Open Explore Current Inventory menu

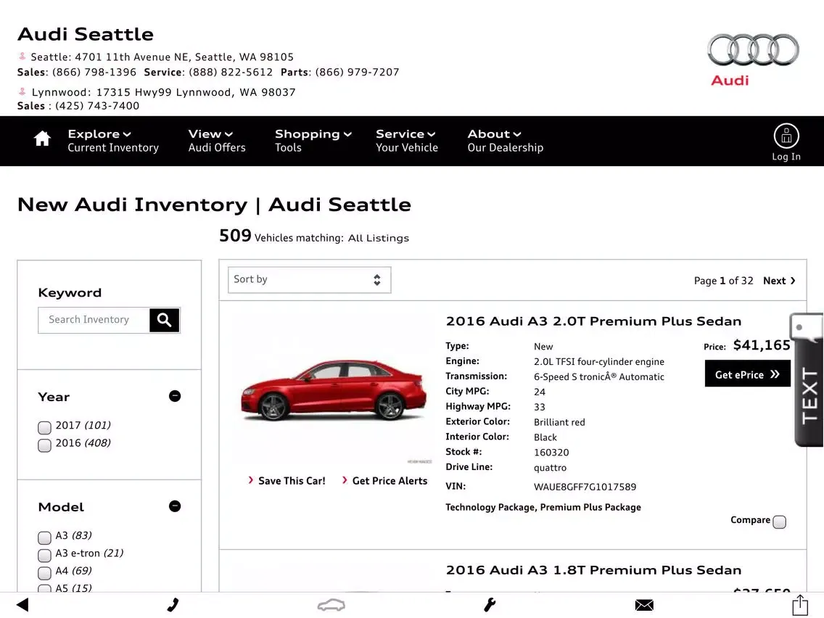point(113,141)
